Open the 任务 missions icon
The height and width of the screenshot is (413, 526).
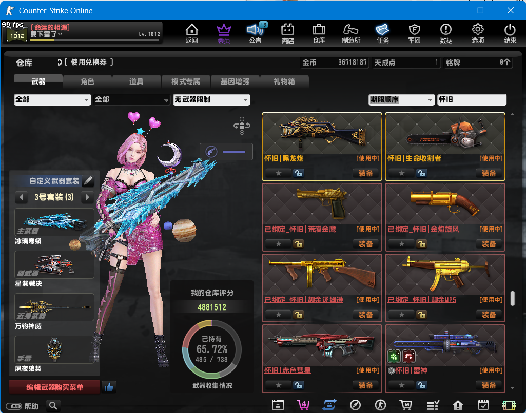382,33
